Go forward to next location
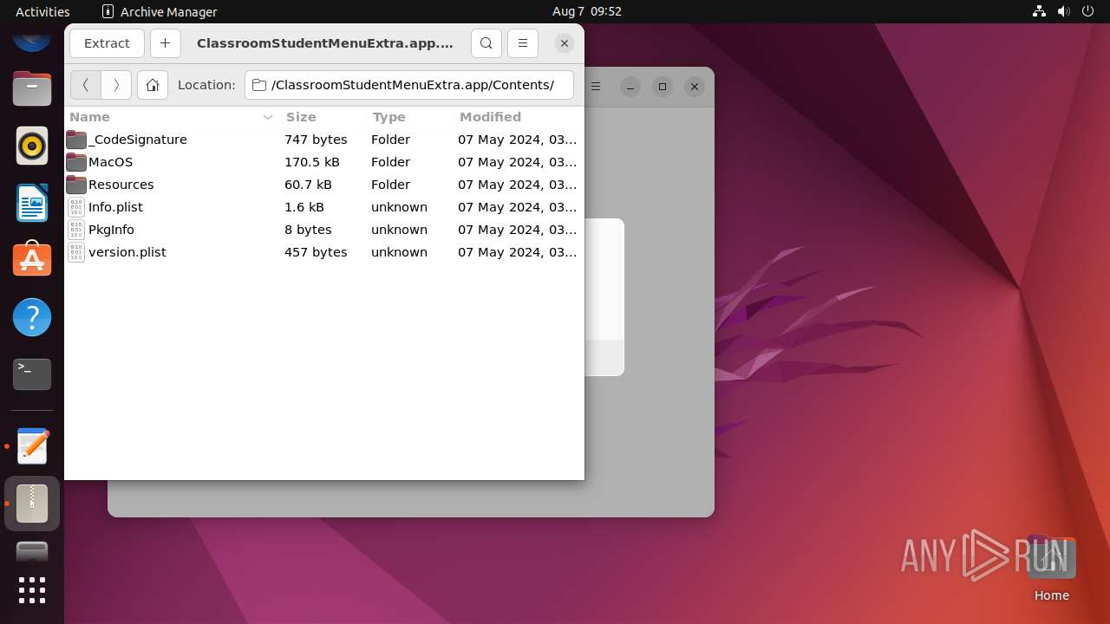The image size is (1110, 624). (116, 85)
